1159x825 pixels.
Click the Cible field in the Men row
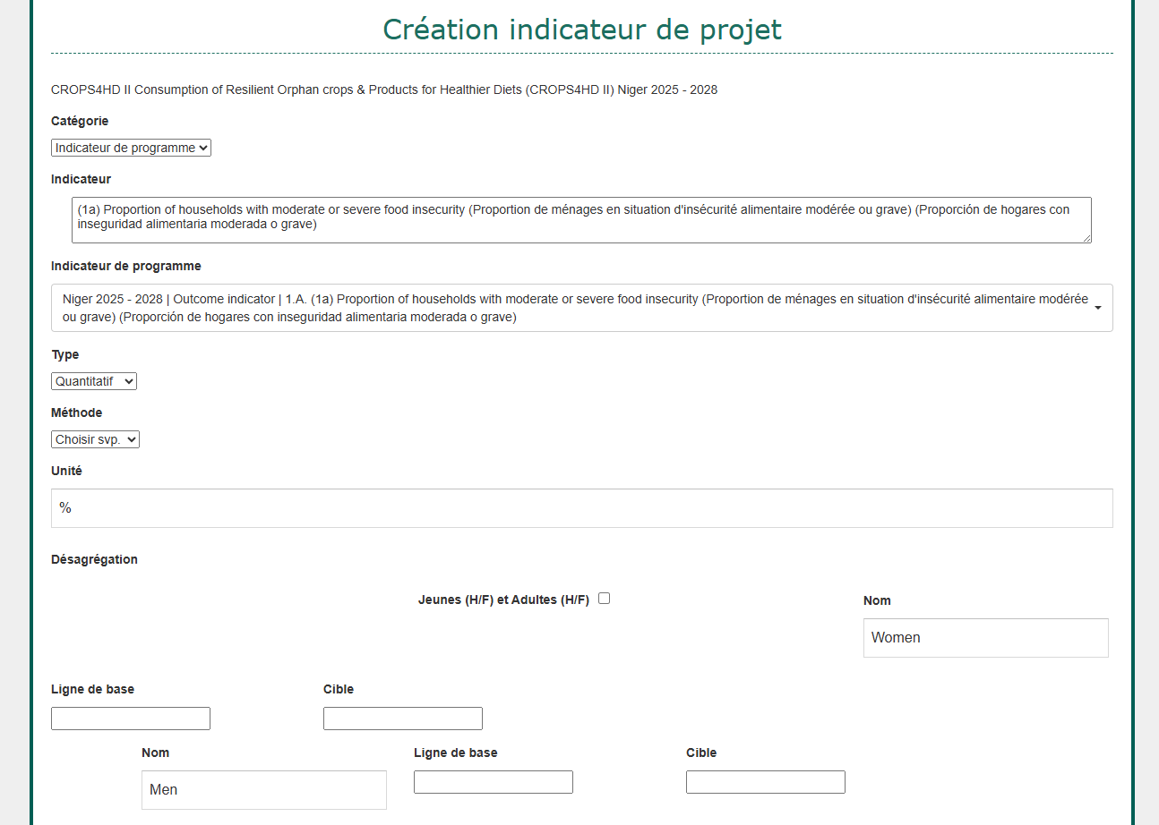pos(765,782)
